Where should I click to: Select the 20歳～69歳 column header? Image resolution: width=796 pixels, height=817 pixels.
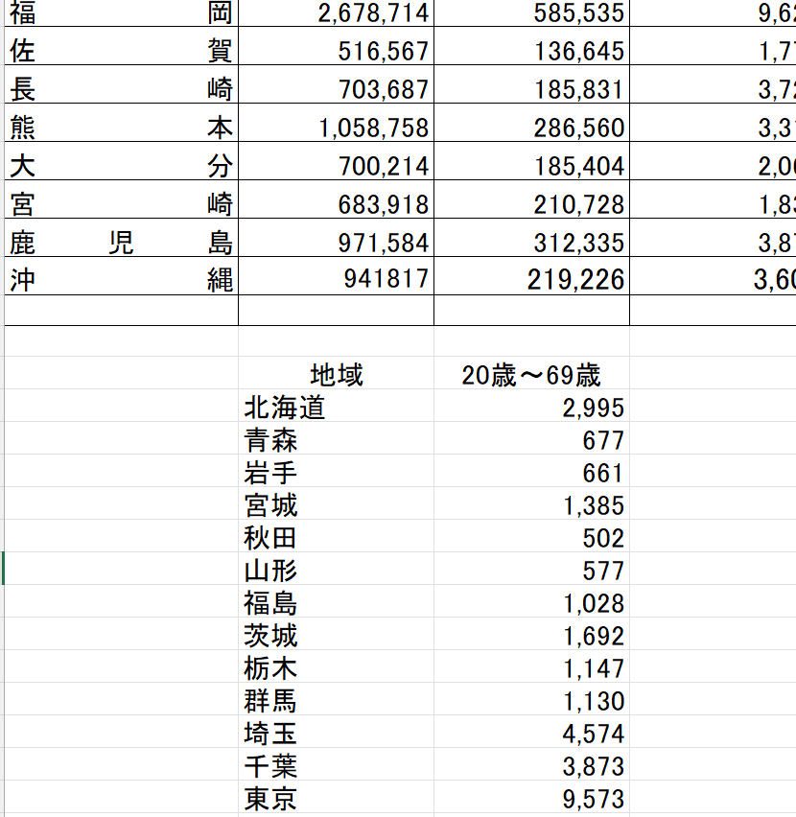532,375
